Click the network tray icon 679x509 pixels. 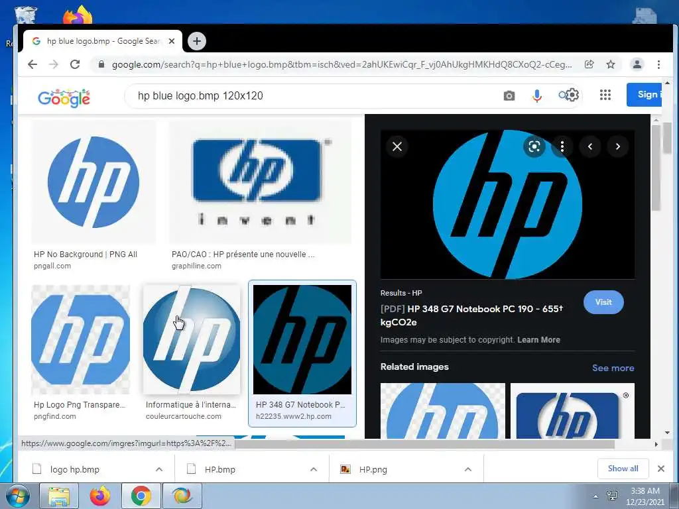point(612,496)
